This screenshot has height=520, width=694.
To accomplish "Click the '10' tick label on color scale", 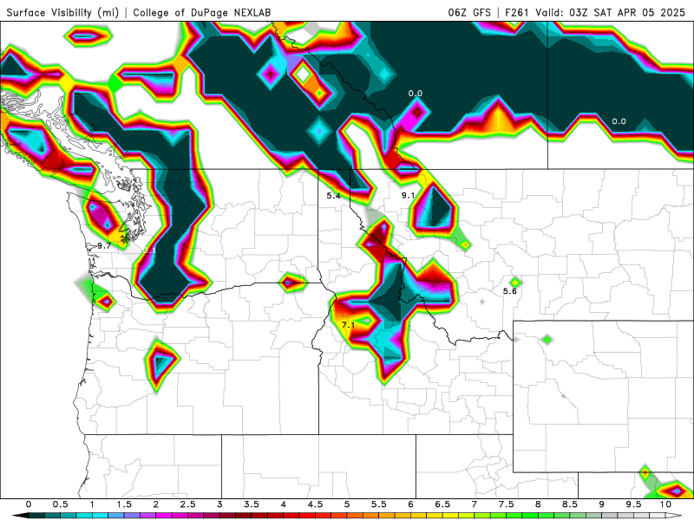I will click(x=665, y=504).
